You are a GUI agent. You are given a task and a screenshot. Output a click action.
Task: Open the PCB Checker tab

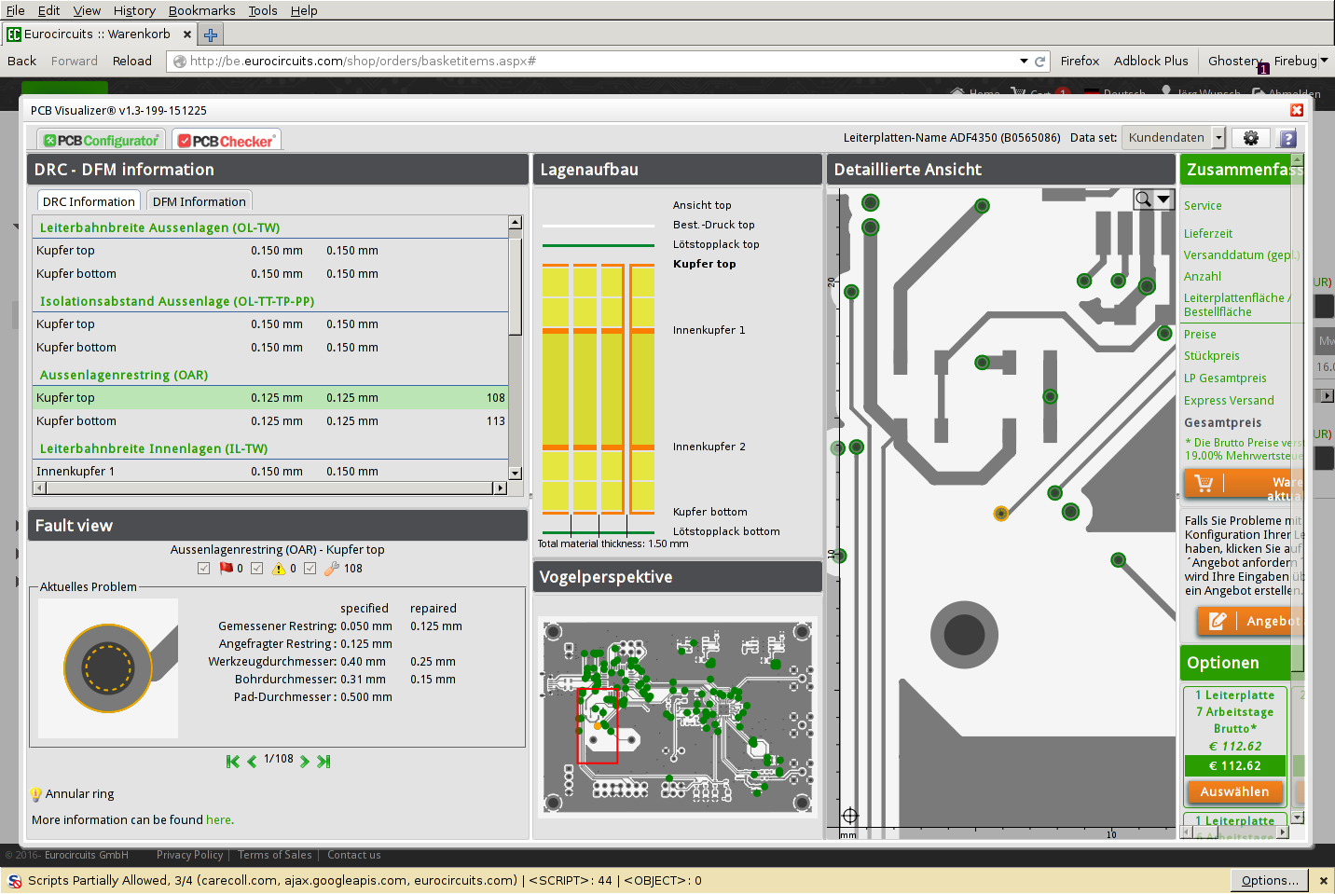pos(227,140)
